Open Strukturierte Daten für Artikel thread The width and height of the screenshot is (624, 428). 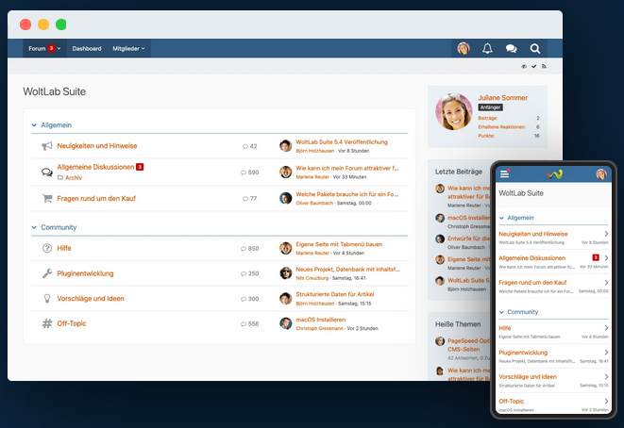pyautogui.click(x=335, y=294)
